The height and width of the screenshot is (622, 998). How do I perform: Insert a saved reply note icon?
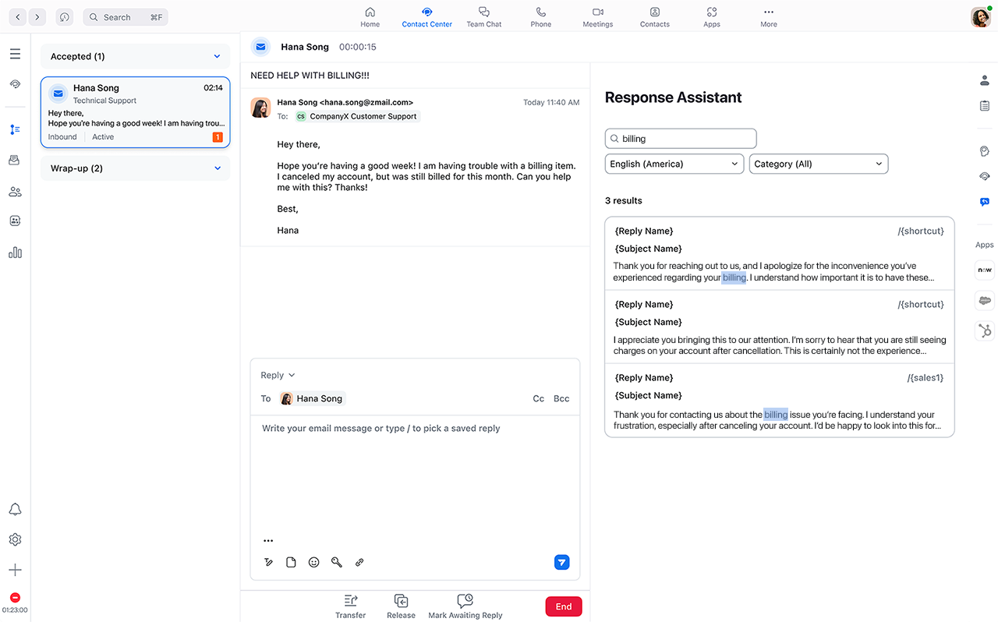point(291,562)
